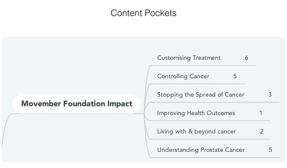Click number 3 beside Stopping the Spread
Image resolution: width=287 pixels, height=168 pixels.
(270, 95)
